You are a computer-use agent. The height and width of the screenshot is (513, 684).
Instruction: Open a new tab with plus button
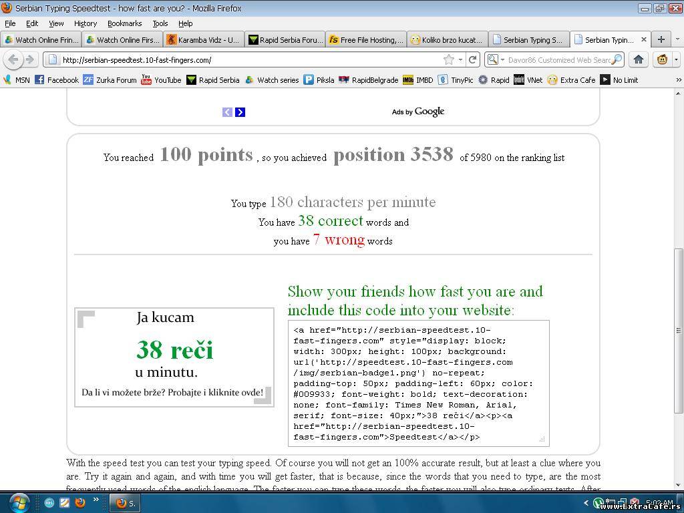coord(661,39)
